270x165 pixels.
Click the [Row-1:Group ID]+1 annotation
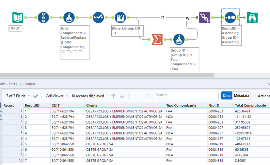click(x=127, y=31)
